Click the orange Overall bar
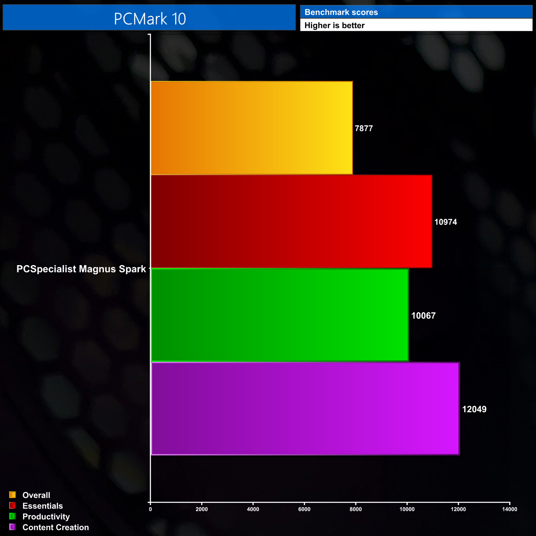Viewport: 536px width, 536px height. click(x=252, y=128)
